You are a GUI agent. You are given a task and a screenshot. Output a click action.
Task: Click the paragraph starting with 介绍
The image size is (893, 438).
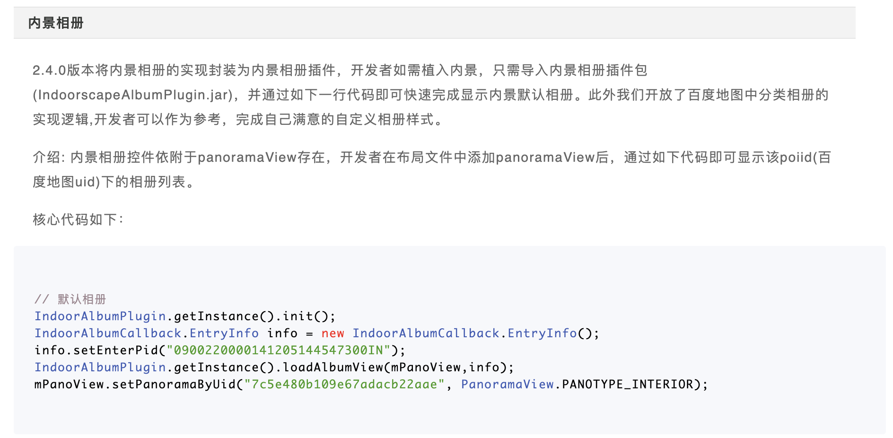pos(432,169)
